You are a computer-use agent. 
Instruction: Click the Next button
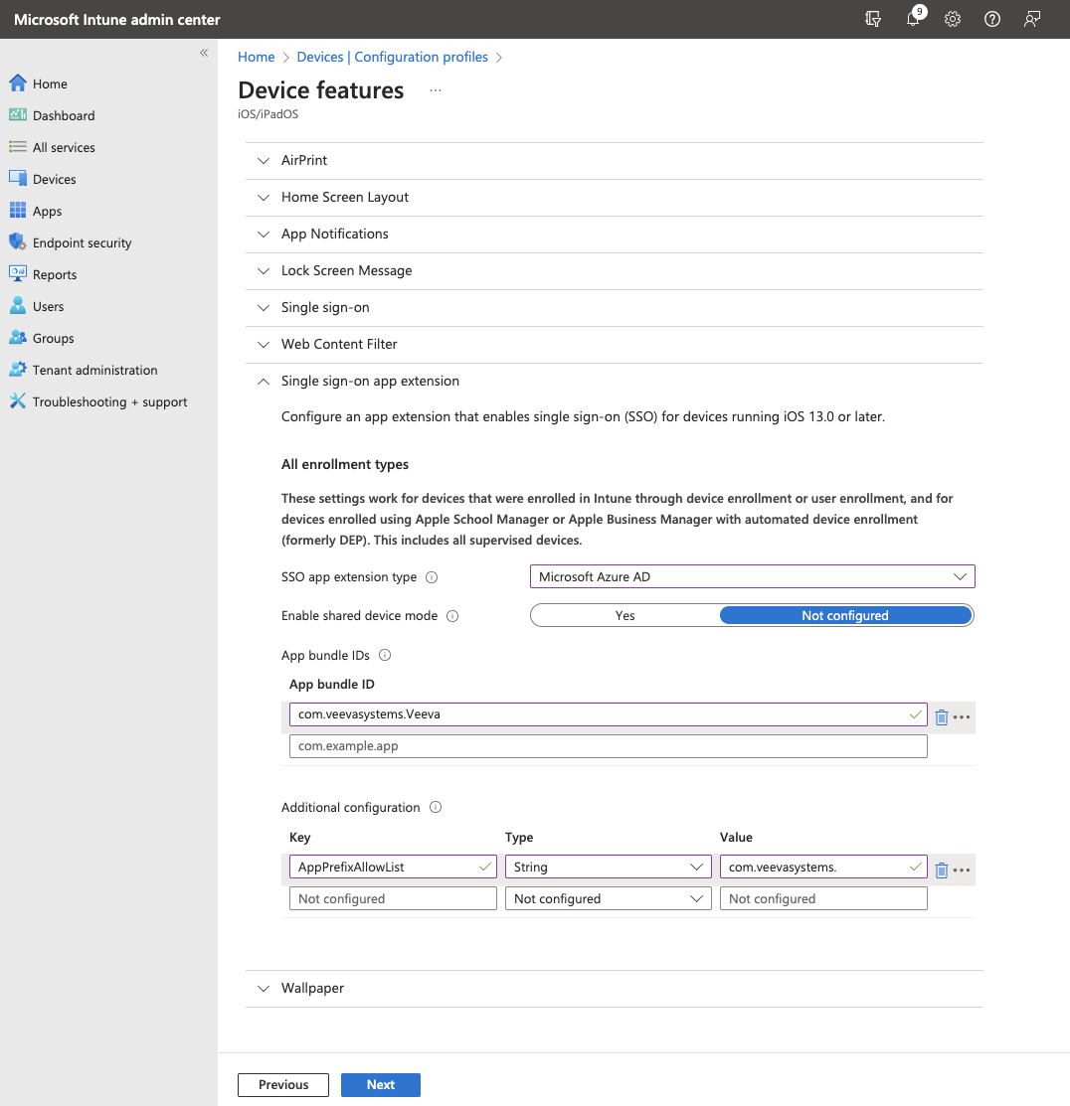380,1085
